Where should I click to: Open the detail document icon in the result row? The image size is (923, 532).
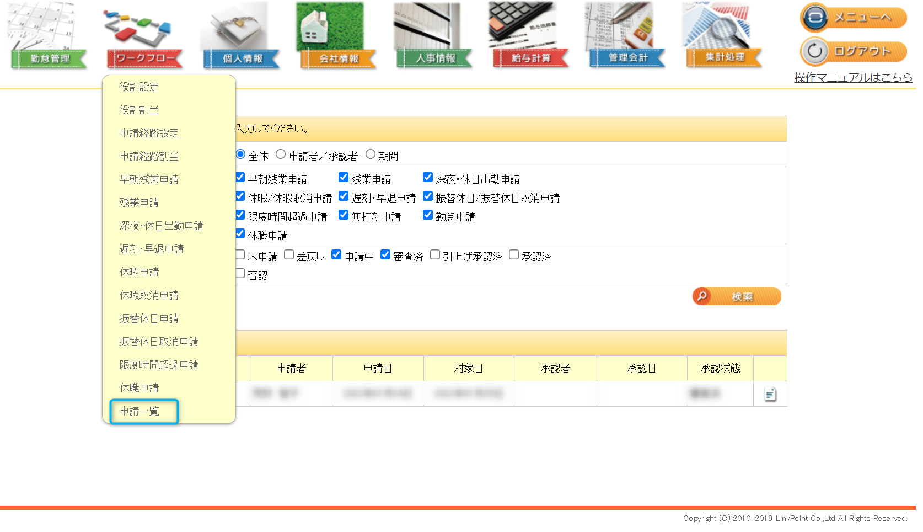point(770,394)
